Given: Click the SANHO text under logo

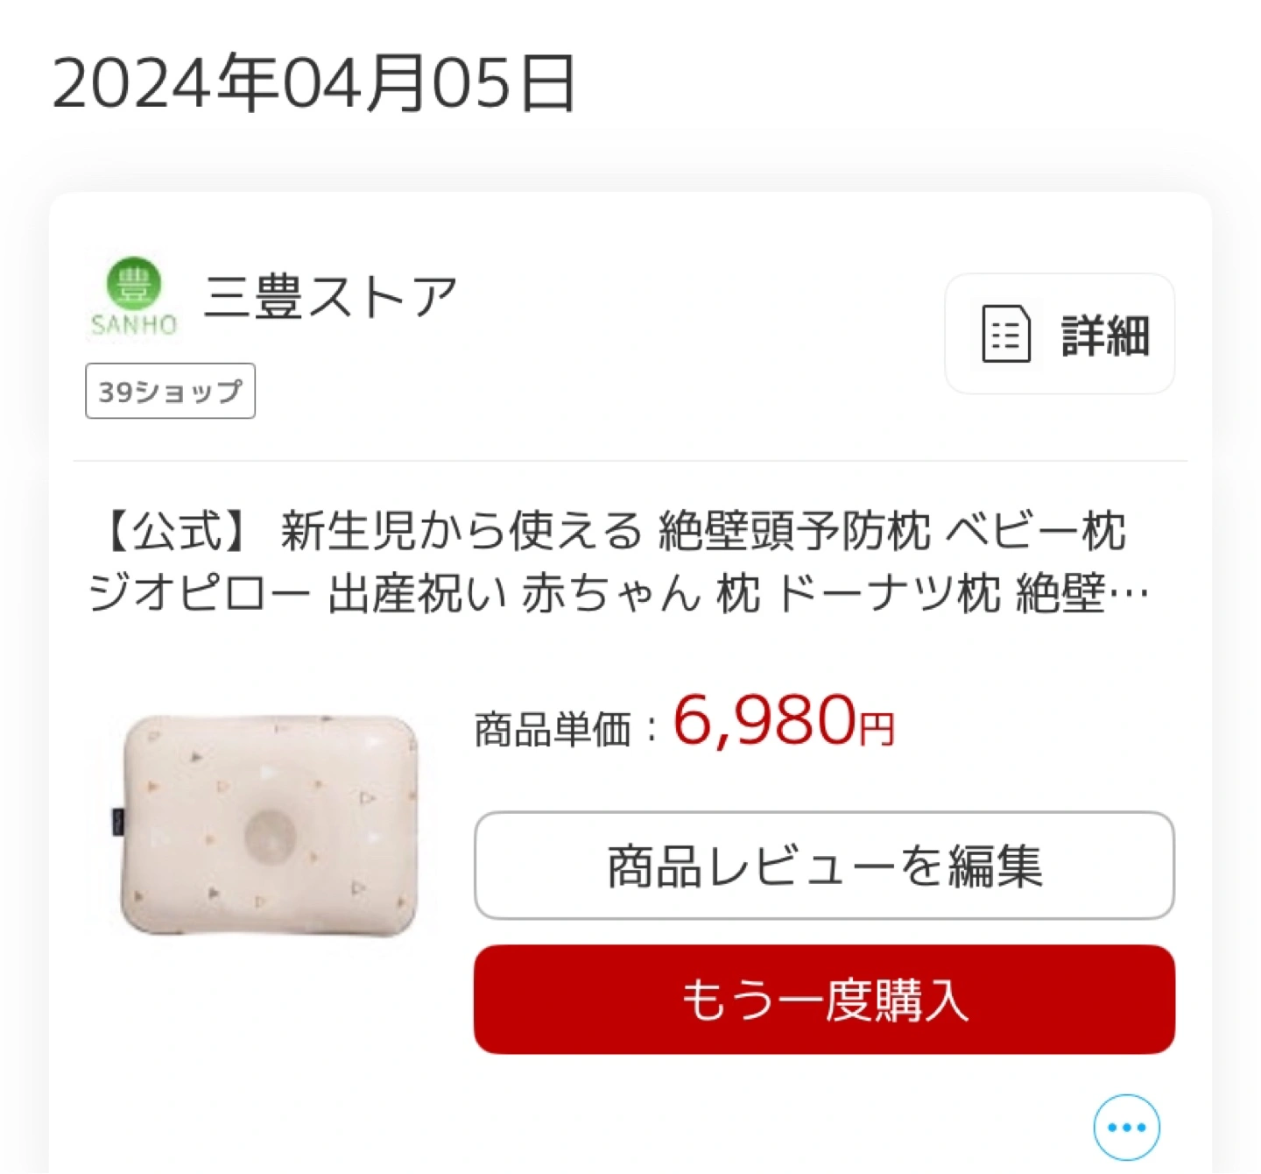Looking at the screenshot, I should 134,325.
